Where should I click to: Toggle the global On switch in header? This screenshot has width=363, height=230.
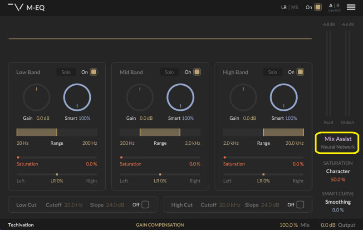(x=318, y=7)
